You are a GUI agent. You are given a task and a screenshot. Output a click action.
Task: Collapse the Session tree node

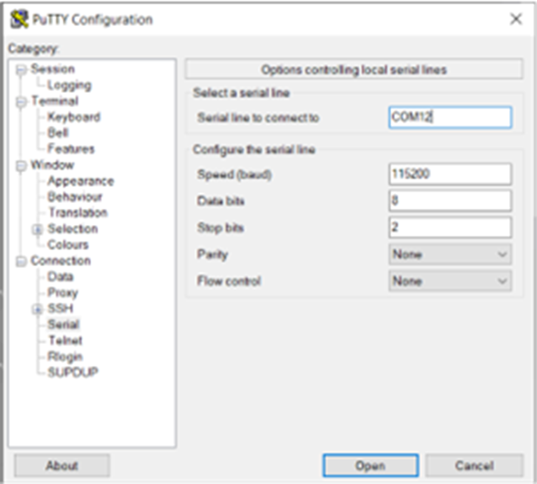pyautogui.click(x=21, y=70)
